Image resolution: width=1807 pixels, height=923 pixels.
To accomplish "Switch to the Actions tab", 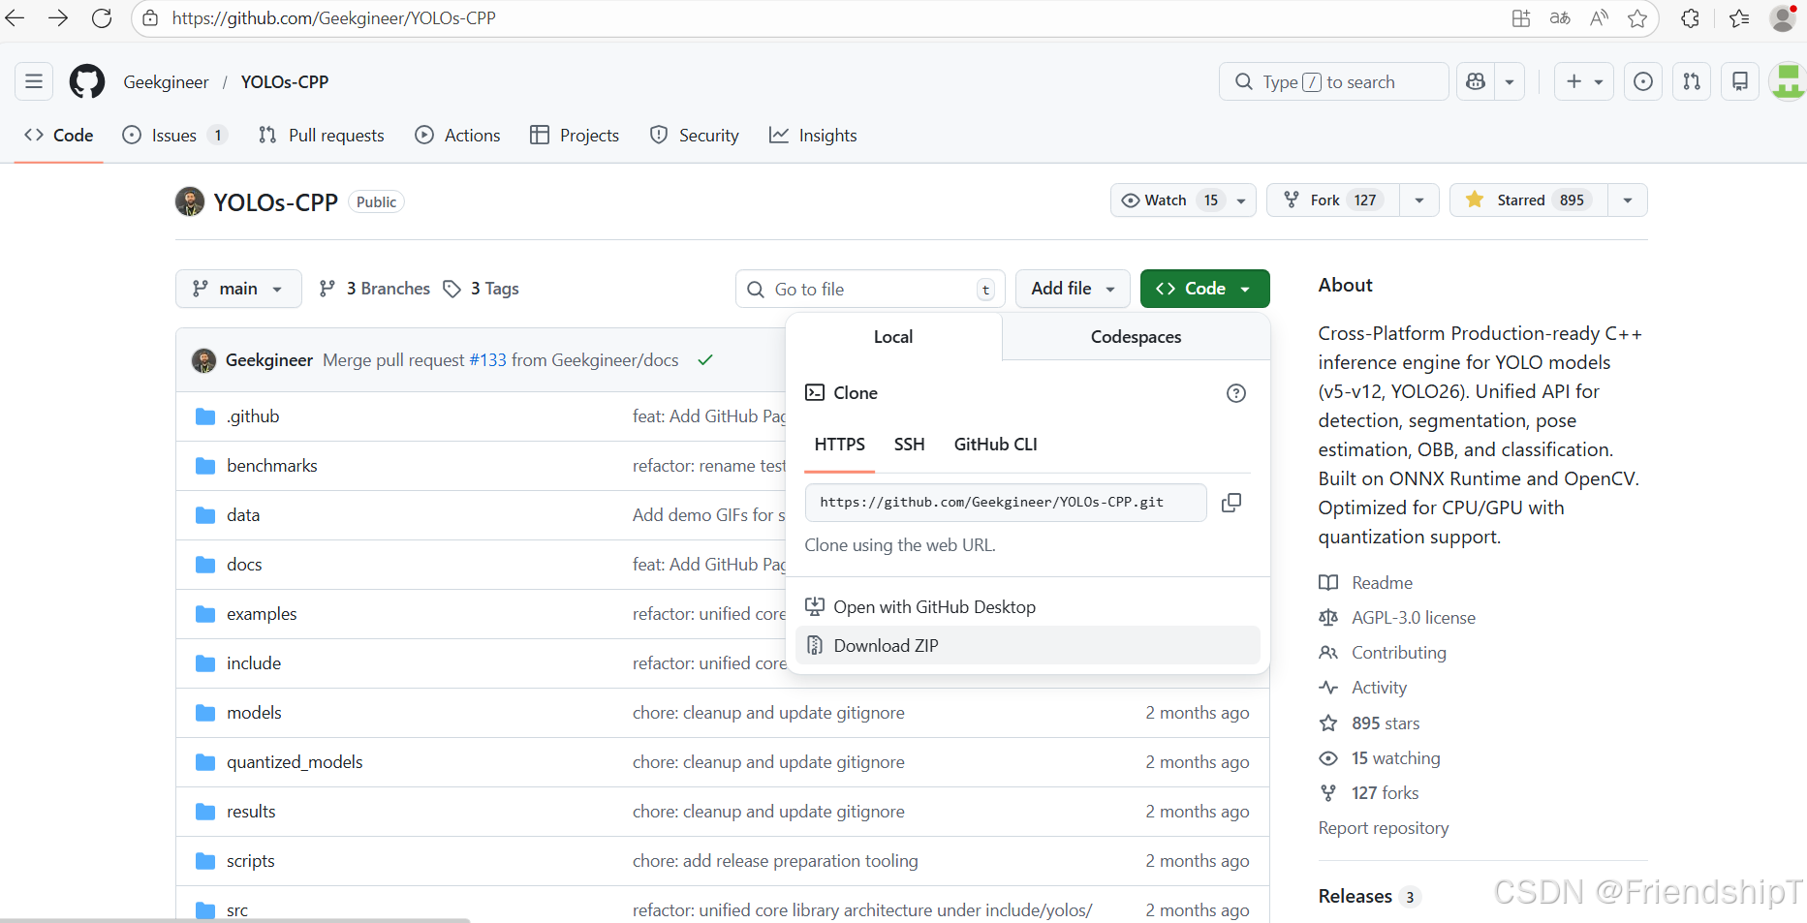I will tap(457, 136).
